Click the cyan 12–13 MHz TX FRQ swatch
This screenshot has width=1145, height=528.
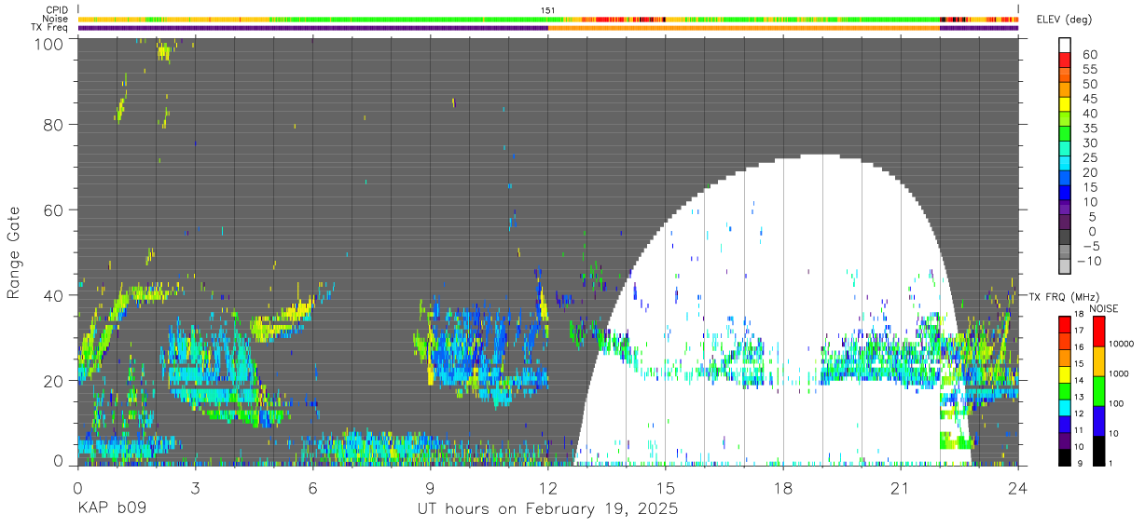pyautogui.click(x=1065, y=408)
